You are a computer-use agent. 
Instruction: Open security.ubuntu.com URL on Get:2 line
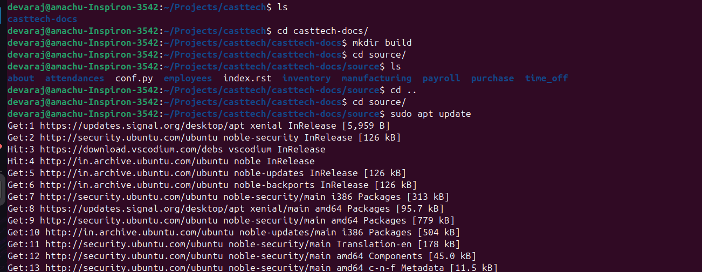pos(128,137)
